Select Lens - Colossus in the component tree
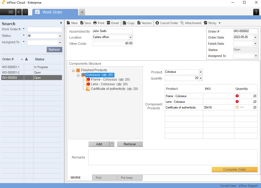The image size is (261, 188). [x=109, y=84]
